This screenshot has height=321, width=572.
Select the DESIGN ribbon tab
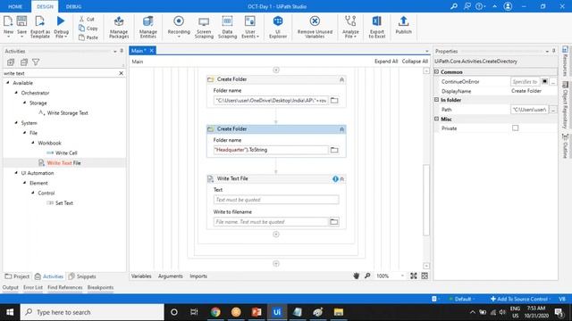45,6
